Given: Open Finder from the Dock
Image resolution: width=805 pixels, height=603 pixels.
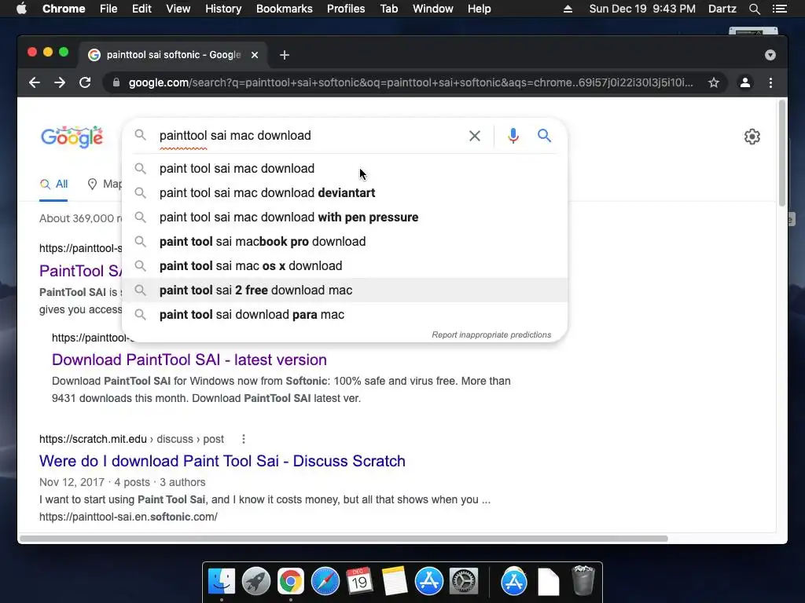Looking at the screenshot, I should [222, 582].
